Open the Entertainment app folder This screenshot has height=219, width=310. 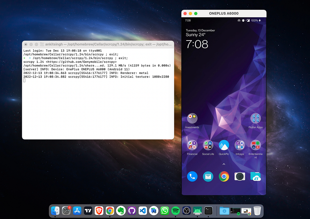[255, 145]
